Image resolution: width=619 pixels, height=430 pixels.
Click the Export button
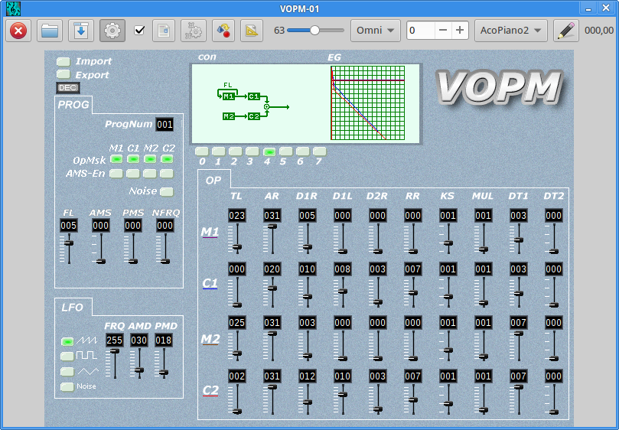coord(64,74)
